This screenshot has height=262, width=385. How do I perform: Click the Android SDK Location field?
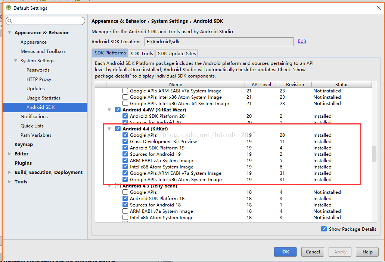coord(219,42)
